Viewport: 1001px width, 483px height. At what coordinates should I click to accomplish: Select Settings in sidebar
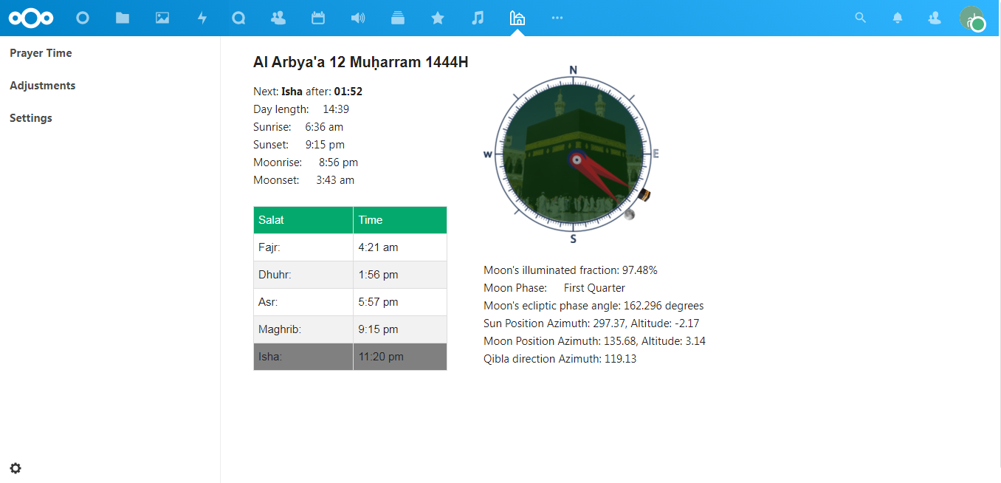(31, 118)
